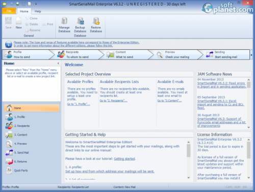The width and height of the screenshot is (255, 192).
Task: Switch to the Help ribbon tab
Action: pos(38,11)
